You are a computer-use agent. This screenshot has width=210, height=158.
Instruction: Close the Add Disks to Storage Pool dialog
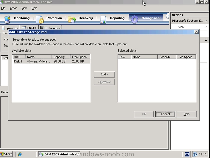pos(196,32)
